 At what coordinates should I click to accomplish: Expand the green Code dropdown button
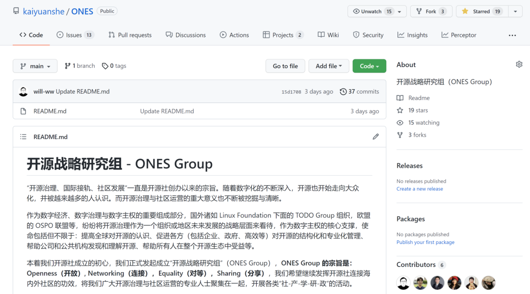click(x=369, y=66)
